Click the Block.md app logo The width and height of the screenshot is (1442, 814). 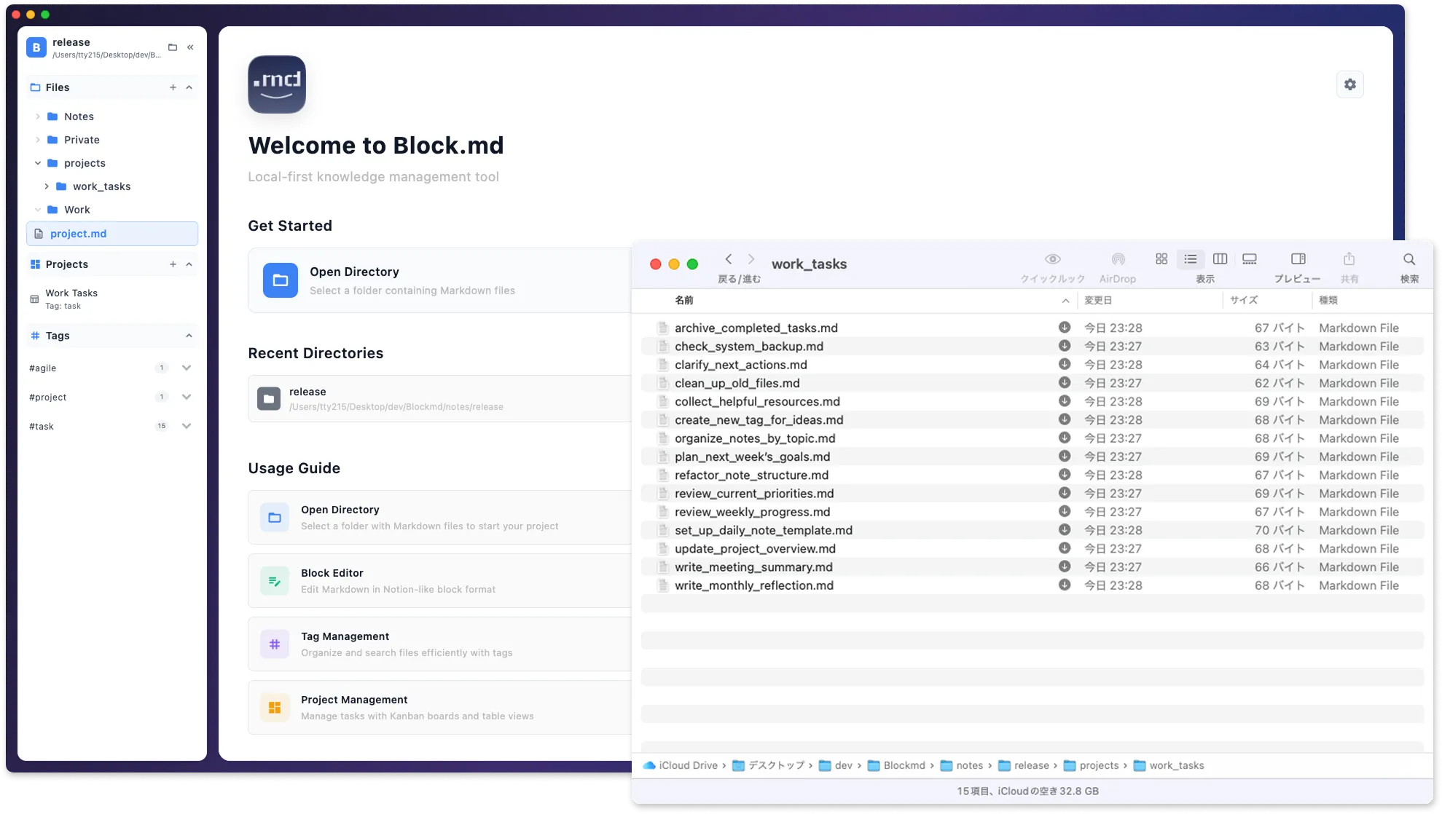(277, 84)
